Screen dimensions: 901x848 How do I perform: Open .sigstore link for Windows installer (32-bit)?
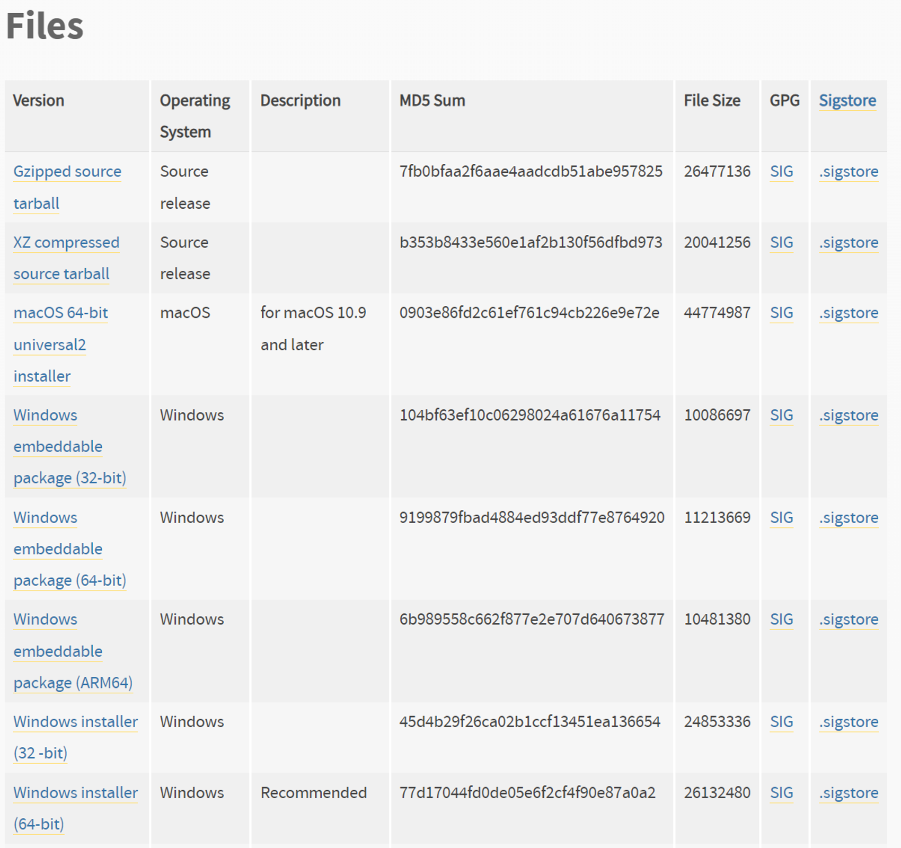[x=849, y=722]
